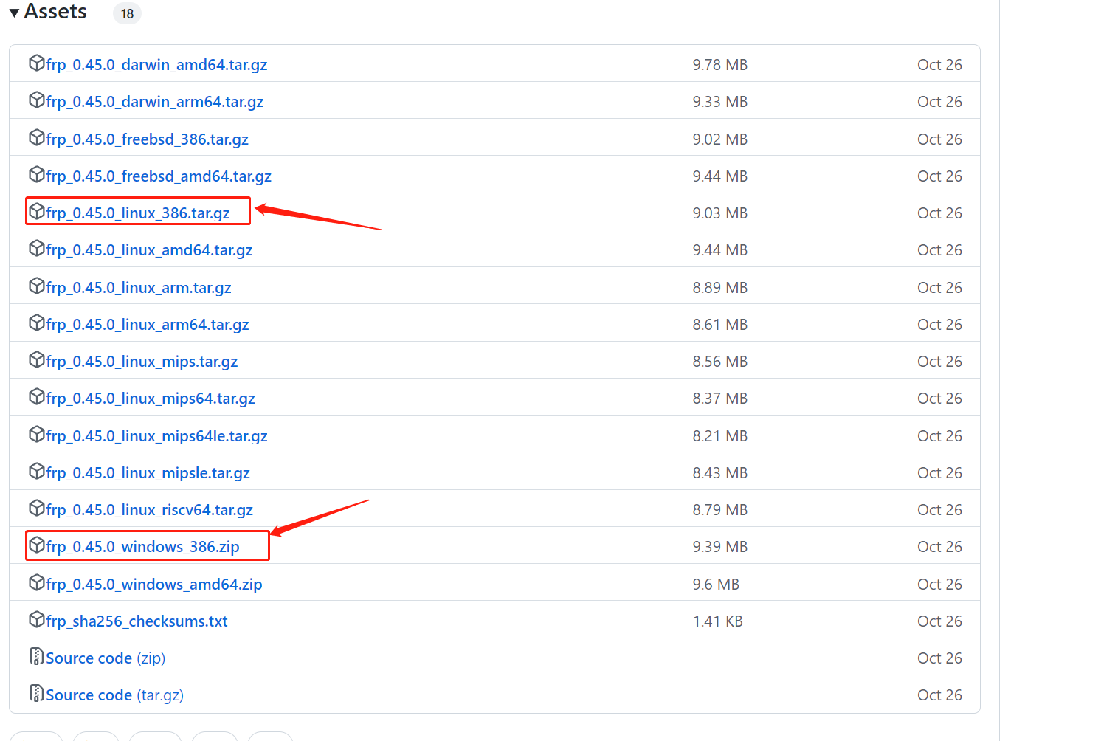
Task: Click the package icon beside frp_0.45.0_linux_amd64.tar.gz
Action: coord(37,248)
